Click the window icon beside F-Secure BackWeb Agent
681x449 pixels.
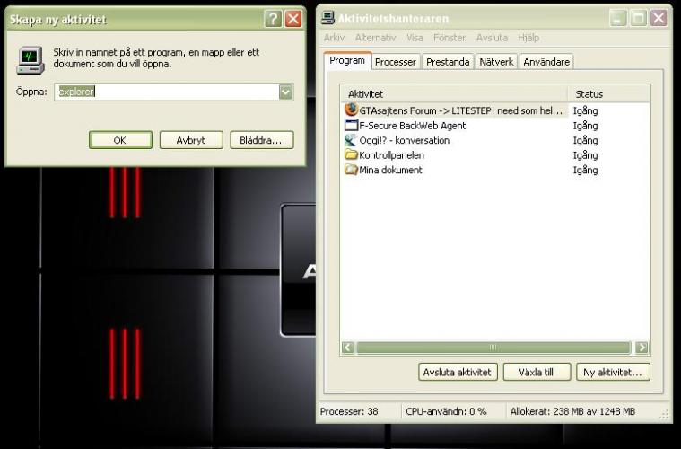click(x=351, y=125)
